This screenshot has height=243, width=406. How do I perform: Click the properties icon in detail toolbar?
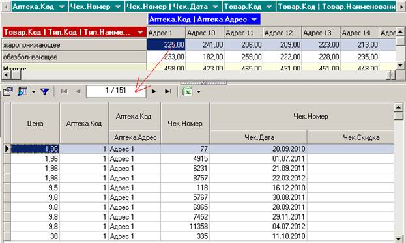tap(8, 91)
